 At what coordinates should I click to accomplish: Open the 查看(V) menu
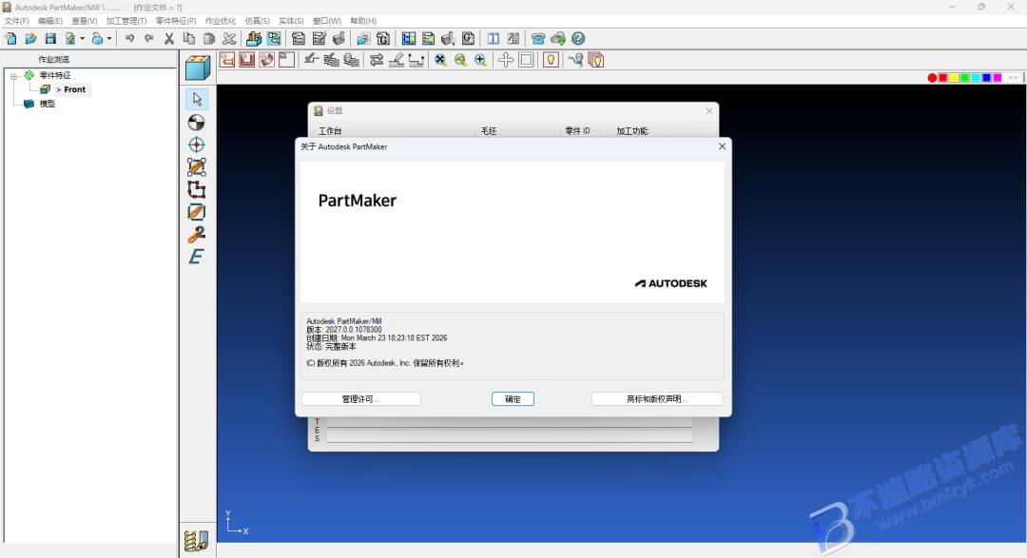click(x=85, y=21)
